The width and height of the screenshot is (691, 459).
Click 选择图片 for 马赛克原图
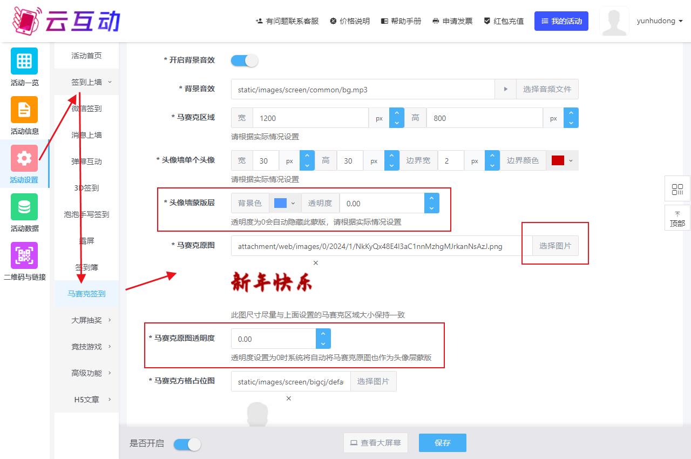pyautogui.click(x=555, y=246)
